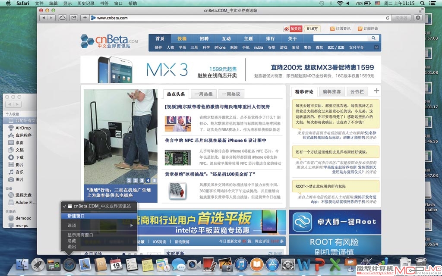Click the Safari compass icon in Dock
Image resolution: width=442 pixels, height=276 pixels.
pos(69,265)
